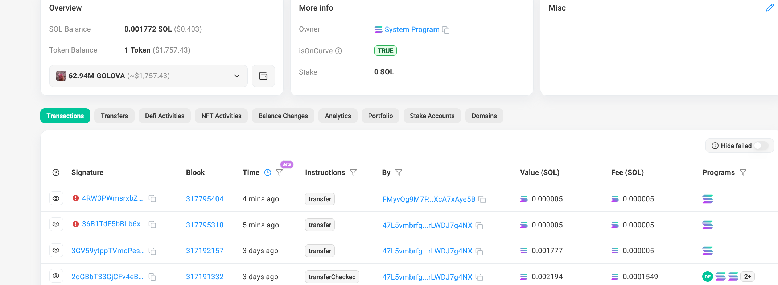
Task: Switch to the Transfers tab
Action: (x=114, y=116)
